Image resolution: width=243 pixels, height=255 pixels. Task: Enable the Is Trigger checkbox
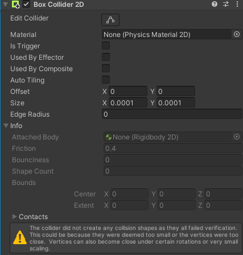tap(106, 46)
